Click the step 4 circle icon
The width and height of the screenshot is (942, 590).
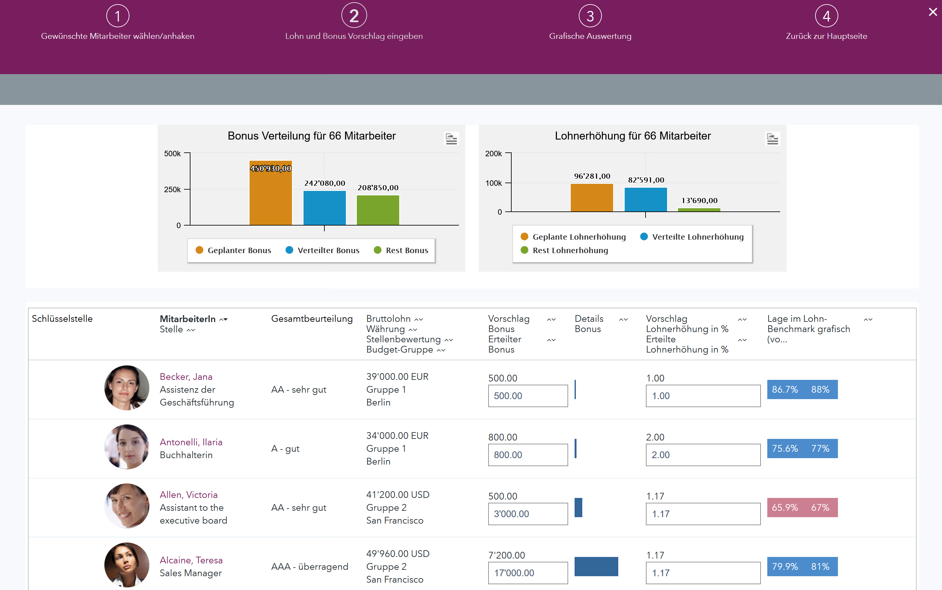point(826,16)
